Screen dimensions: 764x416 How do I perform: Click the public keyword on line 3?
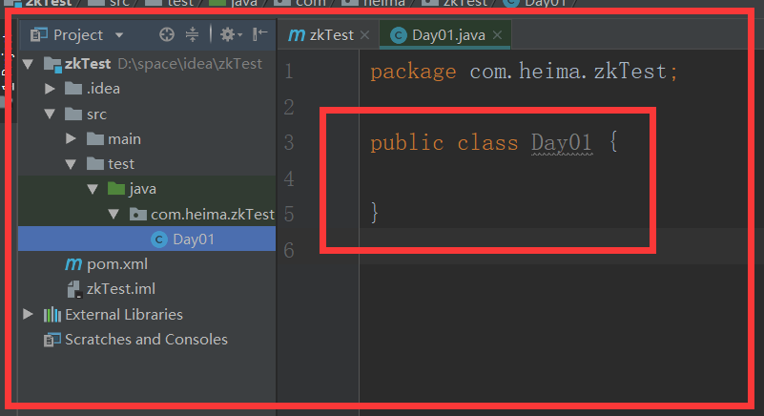(x=407, y=143)
